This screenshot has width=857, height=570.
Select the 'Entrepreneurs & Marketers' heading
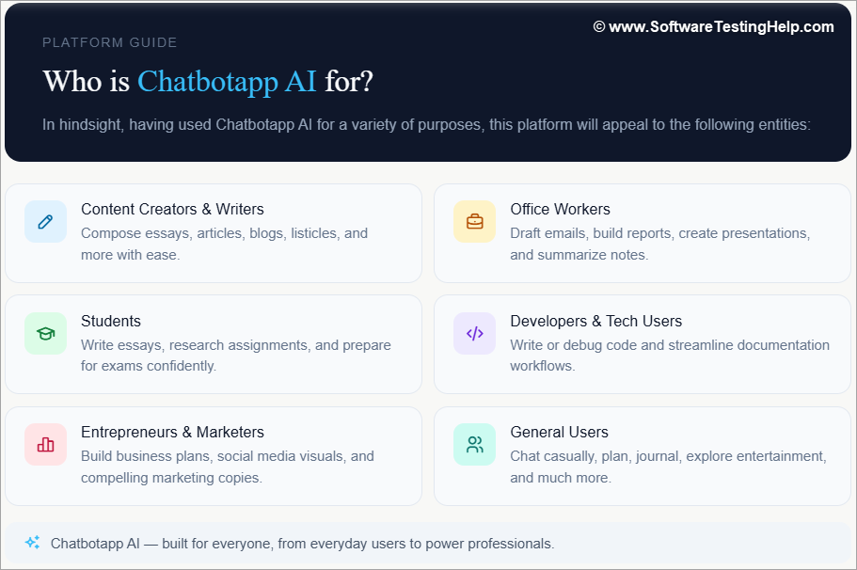[172, 433]
